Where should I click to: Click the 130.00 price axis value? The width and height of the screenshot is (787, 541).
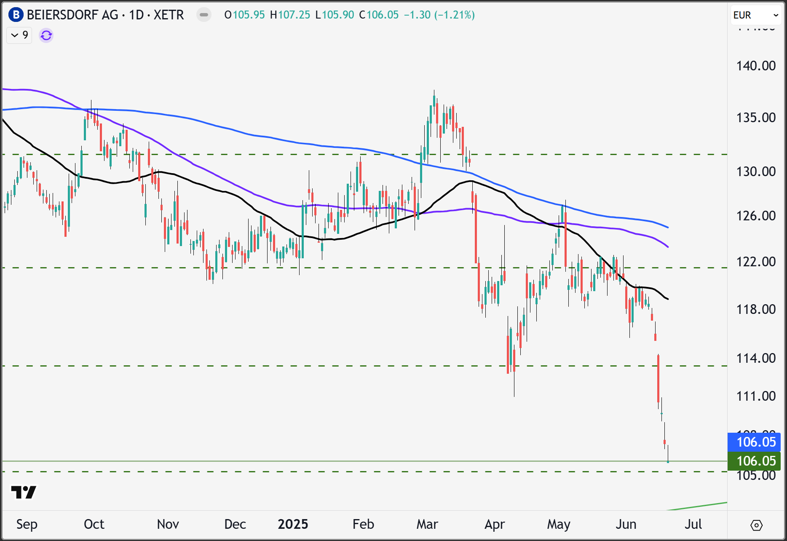[x=756, y=171]
